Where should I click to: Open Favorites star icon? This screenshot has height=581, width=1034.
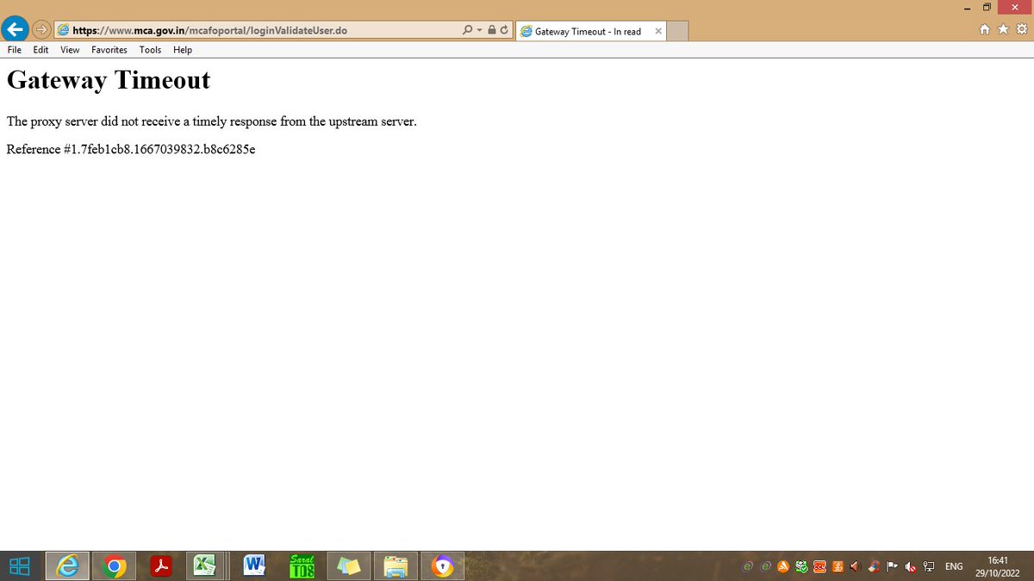click(x=1003, y=29)
